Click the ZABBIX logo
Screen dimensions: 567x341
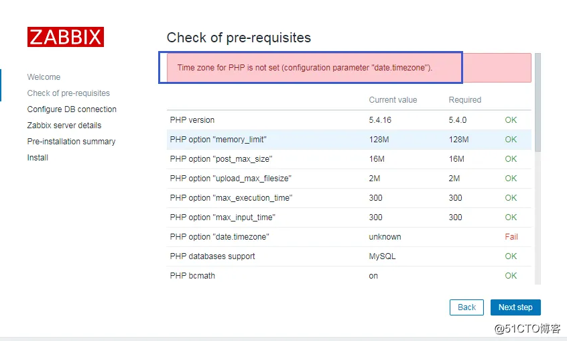pos(66,37)
